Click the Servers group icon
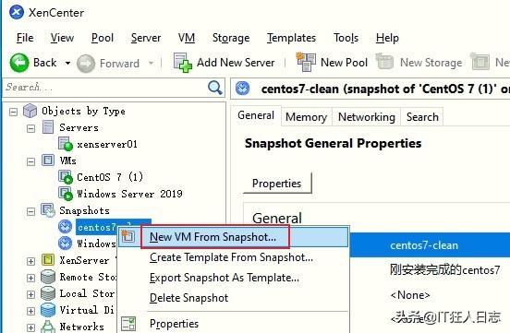This screenshot has width=510, height=333. coord(48,127)
